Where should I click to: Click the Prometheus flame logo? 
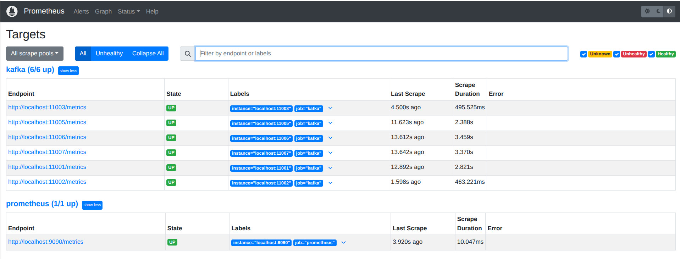12,11
